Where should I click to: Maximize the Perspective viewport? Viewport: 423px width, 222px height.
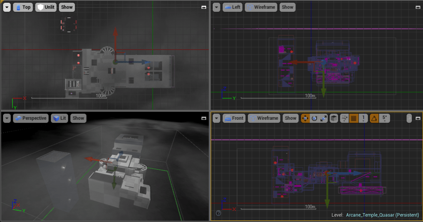click(204, 118)
